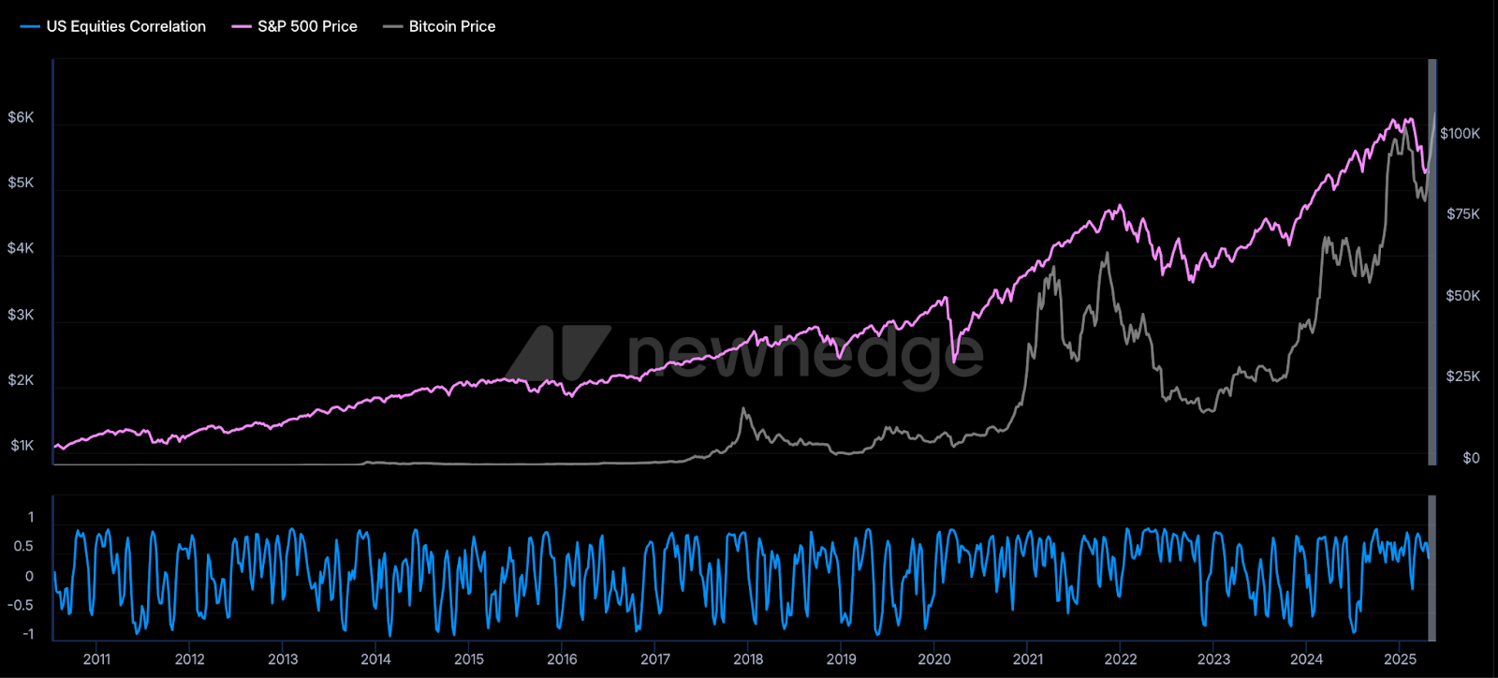The width and height of the screenshot is (1498, 678).
Task: Click the blue US Equities Correlation legend marker
Action: point(30,27)
